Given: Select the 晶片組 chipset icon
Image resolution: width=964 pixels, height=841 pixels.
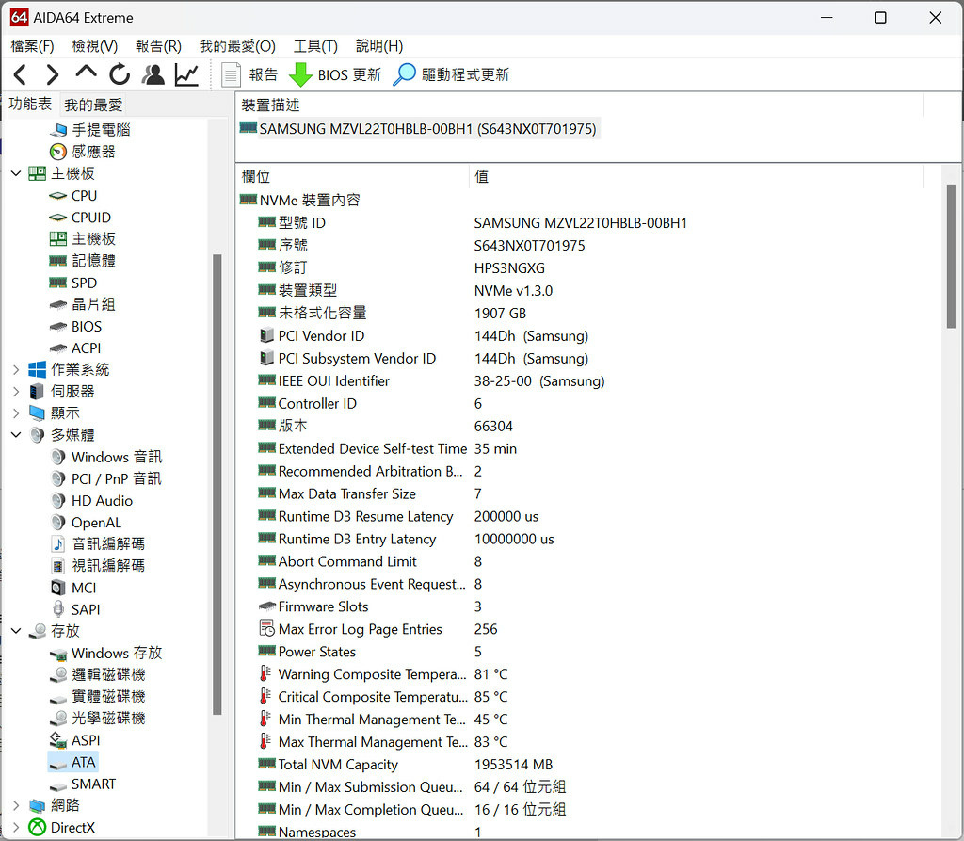Looking at the screenshot, I should pyautogui.click(x=57, y=304).
